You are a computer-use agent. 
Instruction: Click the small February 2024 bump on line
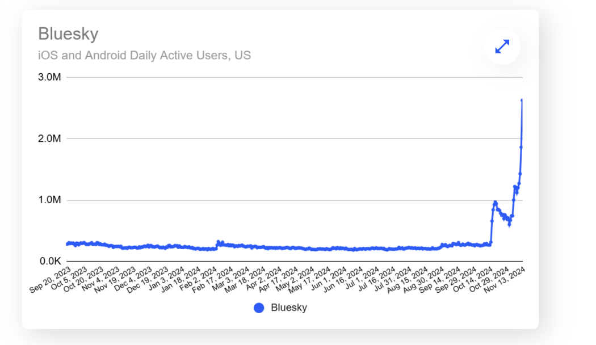220,242
